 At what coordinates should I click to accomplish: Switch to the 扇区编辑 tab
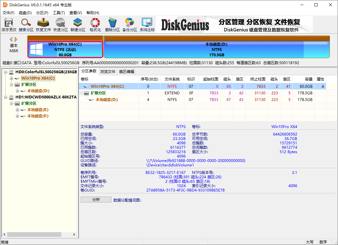coord(127,71)
